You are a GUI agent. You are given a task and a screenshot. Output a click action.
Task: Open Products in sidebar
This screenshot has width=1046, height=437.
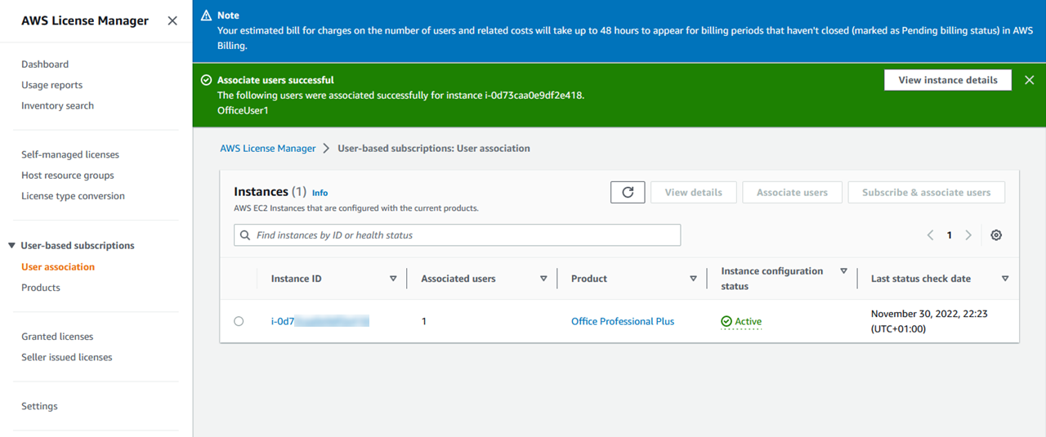[41, 288]
